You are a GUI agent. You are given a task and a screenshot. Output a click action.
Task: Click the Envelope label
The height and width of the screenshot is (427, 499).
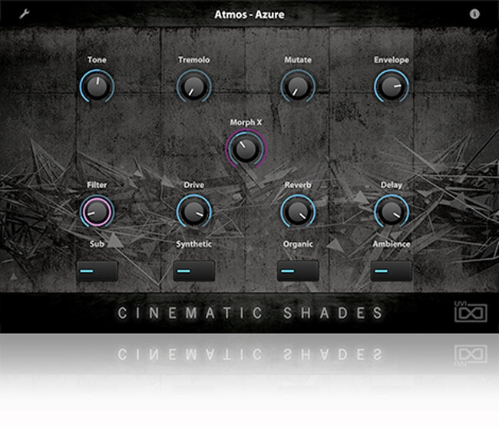(x=392, y=60)
